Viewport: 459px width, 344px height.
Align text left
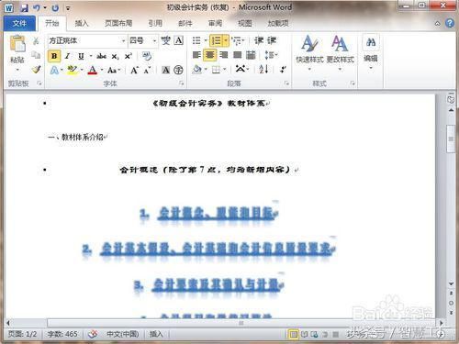pyautogui.click(x=196, y=55)
